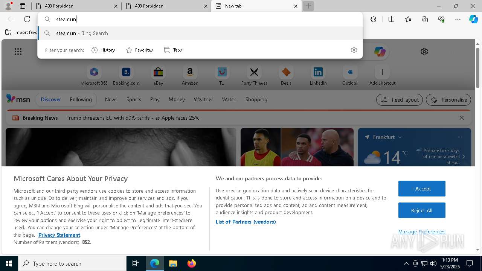Open the Play category
The width and height of the screenshot is (482, 271).
(155, 100)
